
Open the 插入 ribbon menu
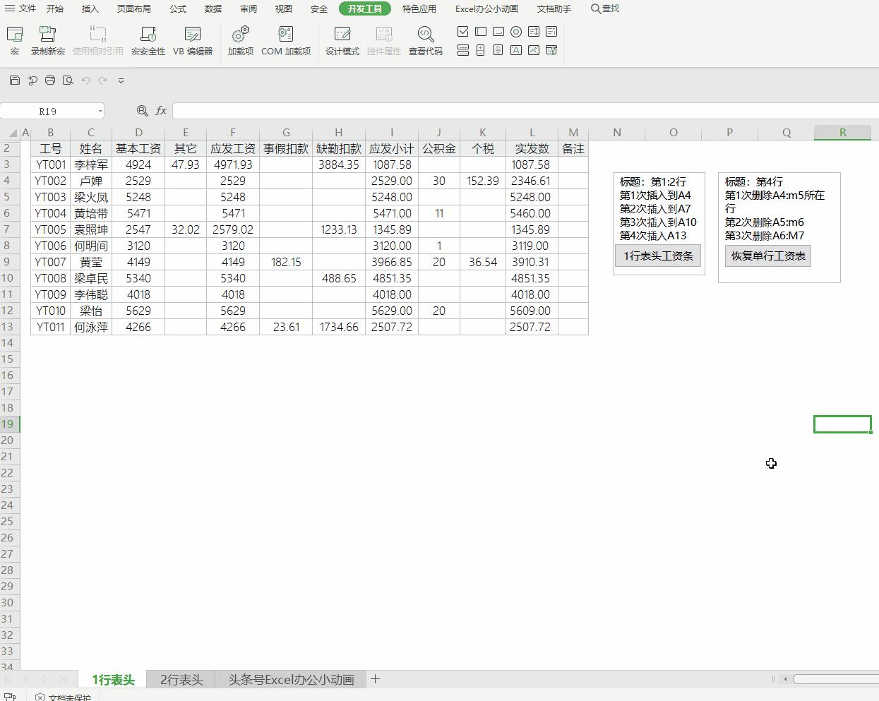coord(90,9)
